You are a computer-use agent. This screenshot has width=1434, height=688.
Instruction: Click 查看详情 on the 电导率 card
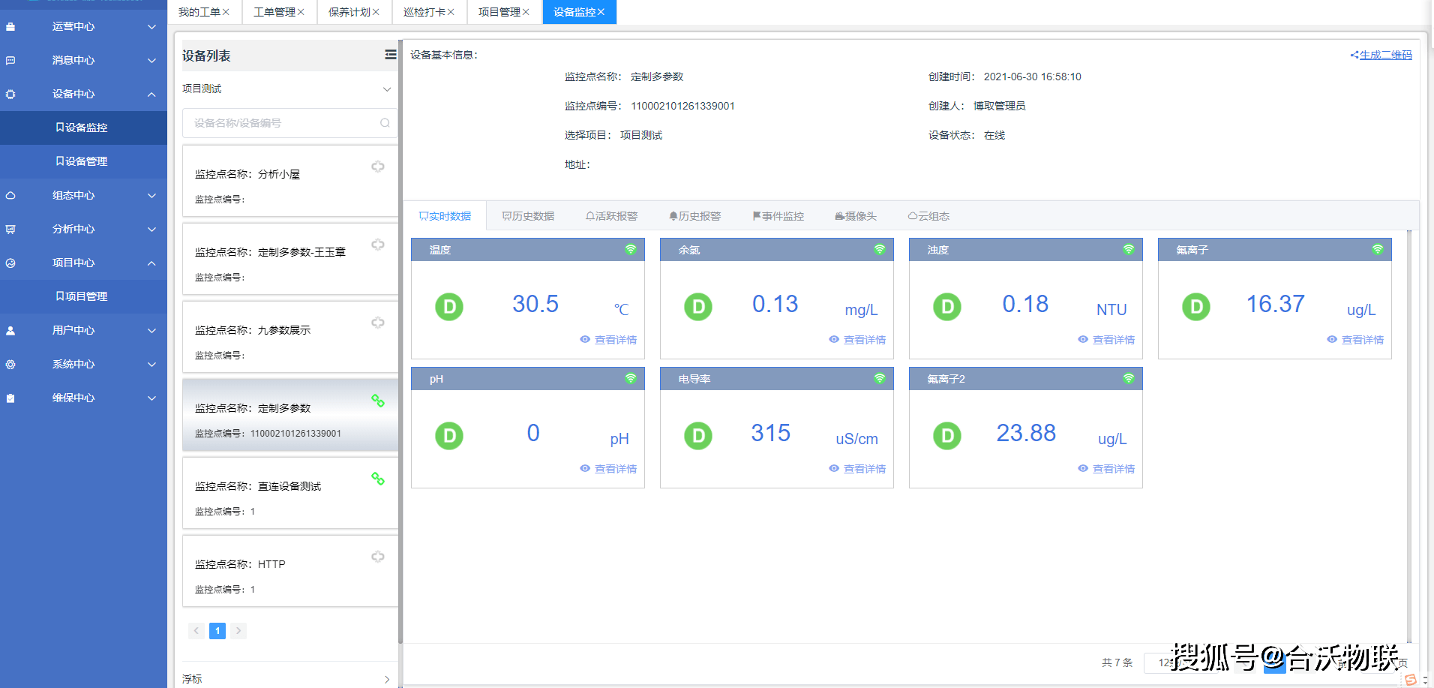coord(857,469)
